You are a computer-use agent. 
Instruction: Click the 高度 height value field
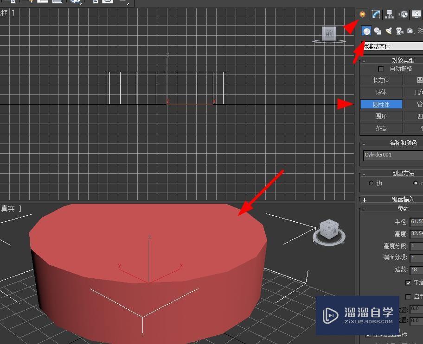coord(416,233)
